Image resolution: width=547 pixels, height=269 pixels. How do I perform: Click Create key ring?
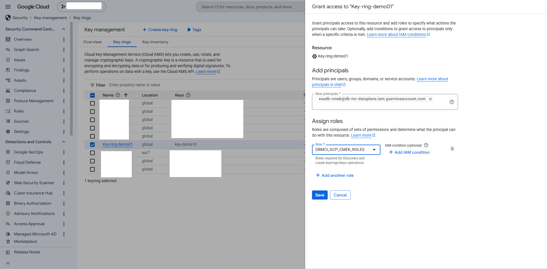[x=160, y=30]
